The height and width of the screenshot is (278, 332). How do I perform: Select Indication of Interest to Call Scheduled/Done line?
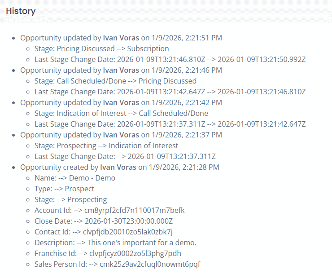[121, 113]
